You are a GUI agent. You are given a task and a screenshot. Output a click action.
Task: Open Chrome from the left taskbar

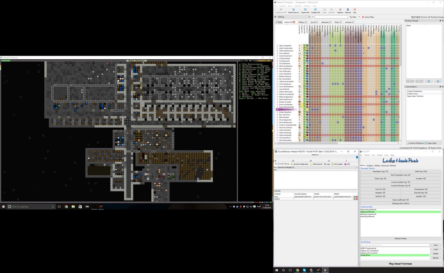point(66,206)
